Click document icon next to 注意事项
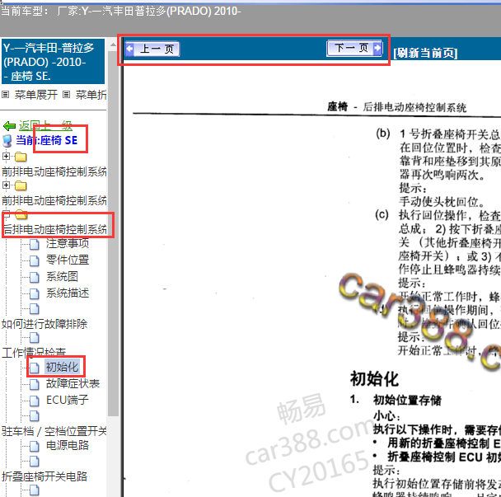The height and width of the screenshot is (497, 501). tap(34, 245)
